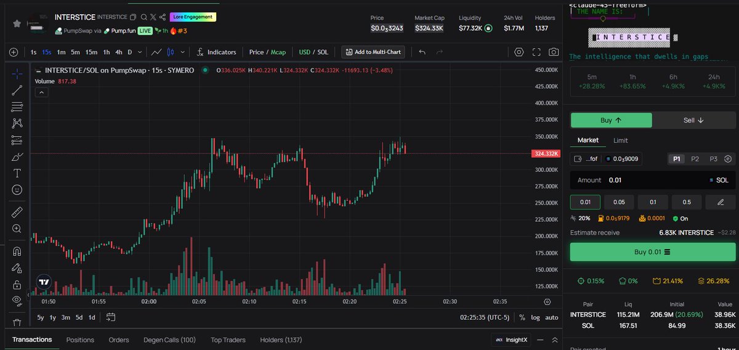Click Add to Multi-Chart button
Viewport: 739px width, 350px height.
(x=374, y=52)
